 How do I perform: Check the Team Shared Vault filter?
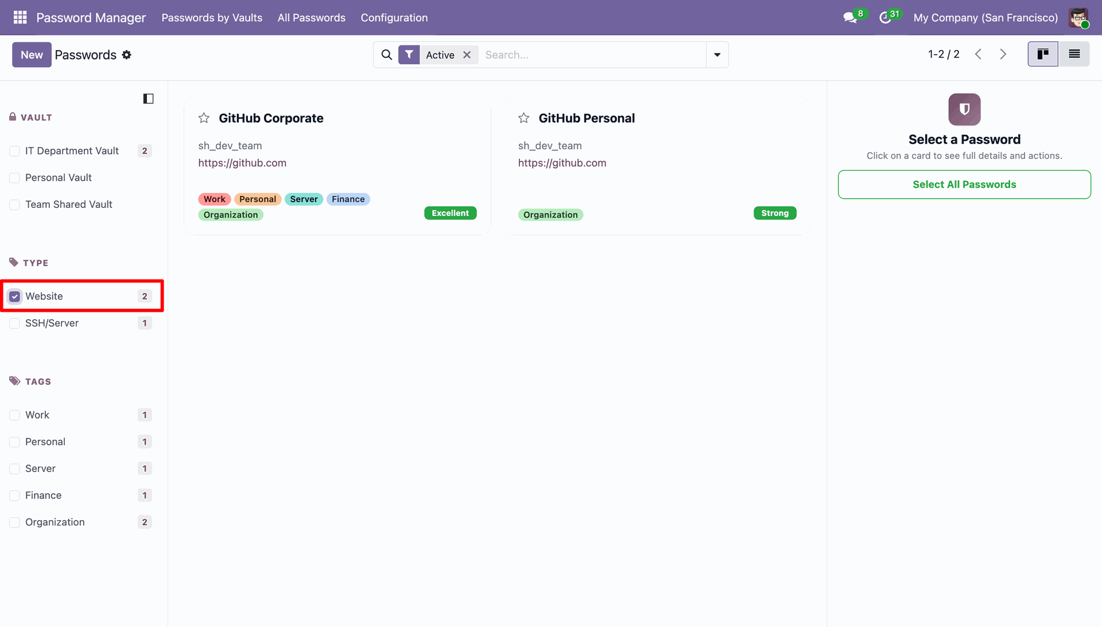pos(15,205)
